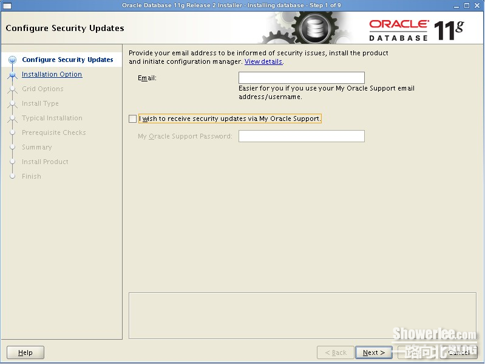485x364 pixels.
Task: Select Install Type step in sidebar
Action: point(40,104)
